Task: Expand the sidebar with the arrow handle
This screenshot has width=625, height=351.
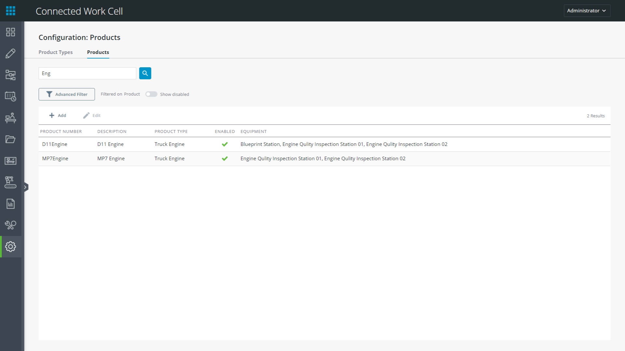Action: coord(26,187)
